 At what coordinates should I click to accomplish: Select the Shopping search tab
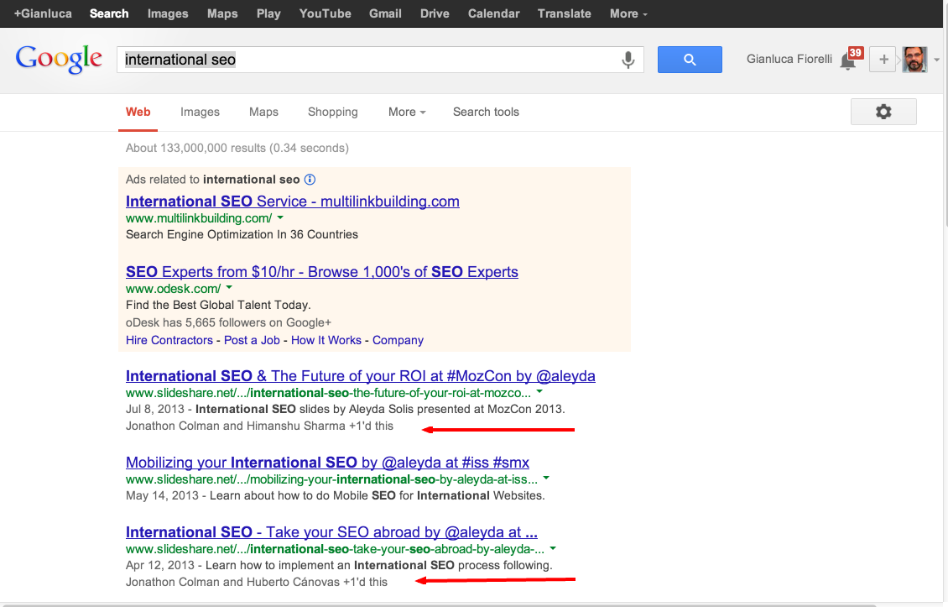[x=332, y=112]
